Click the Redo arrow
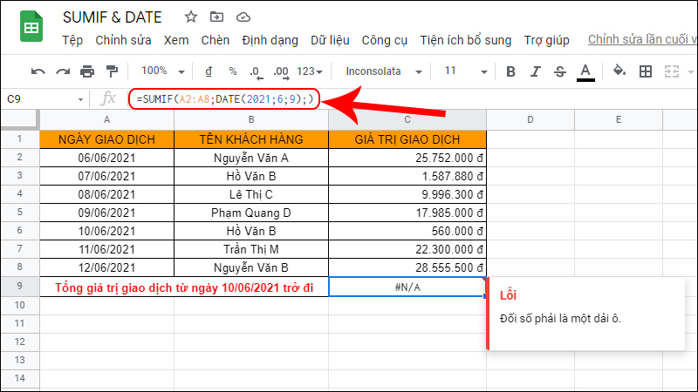This screenshot has height=392, width=698. click(62, 71)
